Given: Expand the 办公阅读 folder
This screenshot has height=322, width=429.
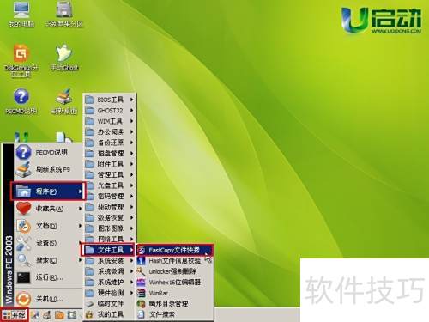Looking at the screenshot, I should pos(109,131).
